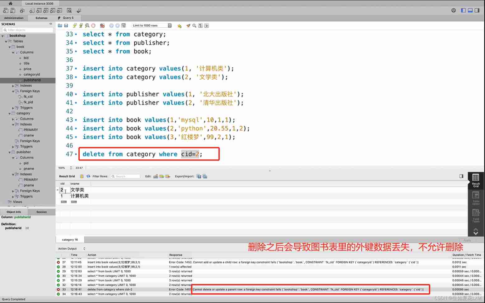The width and height of the screenshot is (485, 303).
Task: Expand Foreign Keys under publisher table
Action: click(13, 191)
